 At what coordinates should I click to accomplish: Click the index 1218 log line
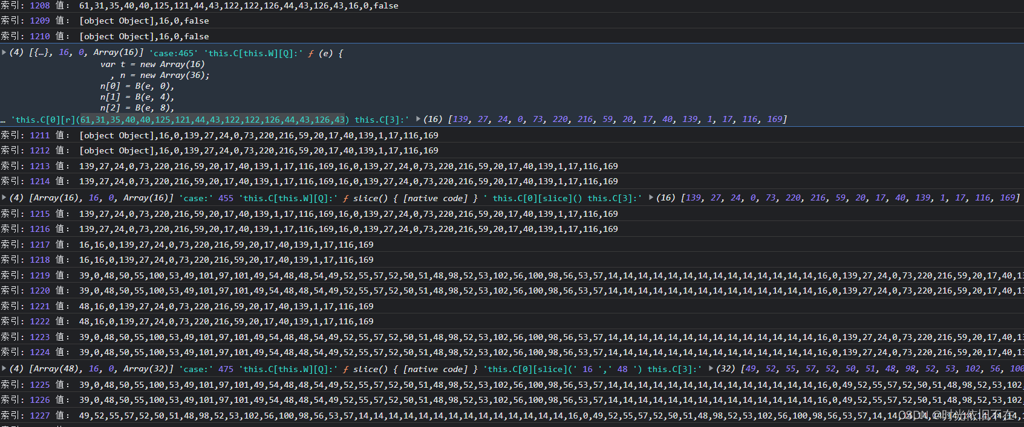coord(512,260)
